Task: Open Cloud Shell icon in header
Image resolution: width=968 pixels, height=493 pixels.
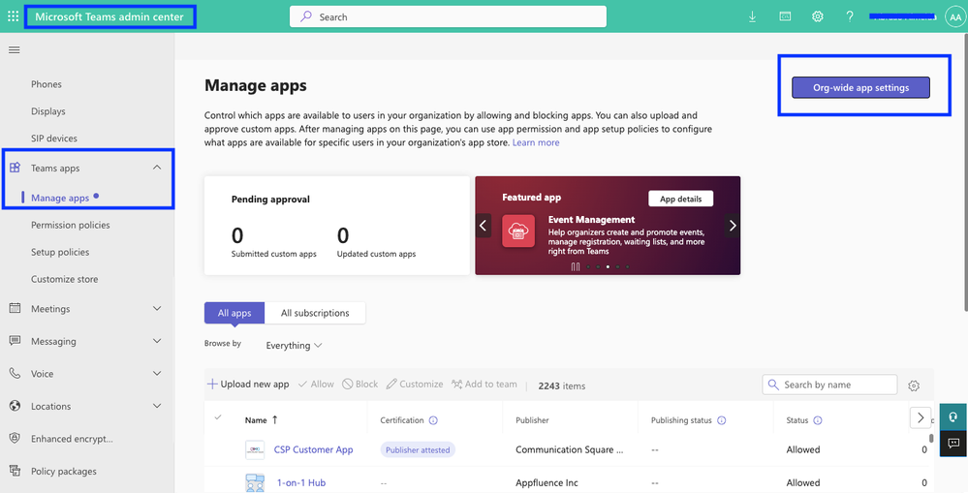Action: 785,16
